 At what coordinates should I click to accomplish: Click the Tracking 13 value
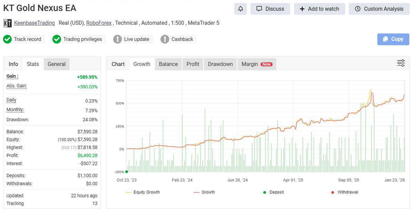click(x=95, y=203)
